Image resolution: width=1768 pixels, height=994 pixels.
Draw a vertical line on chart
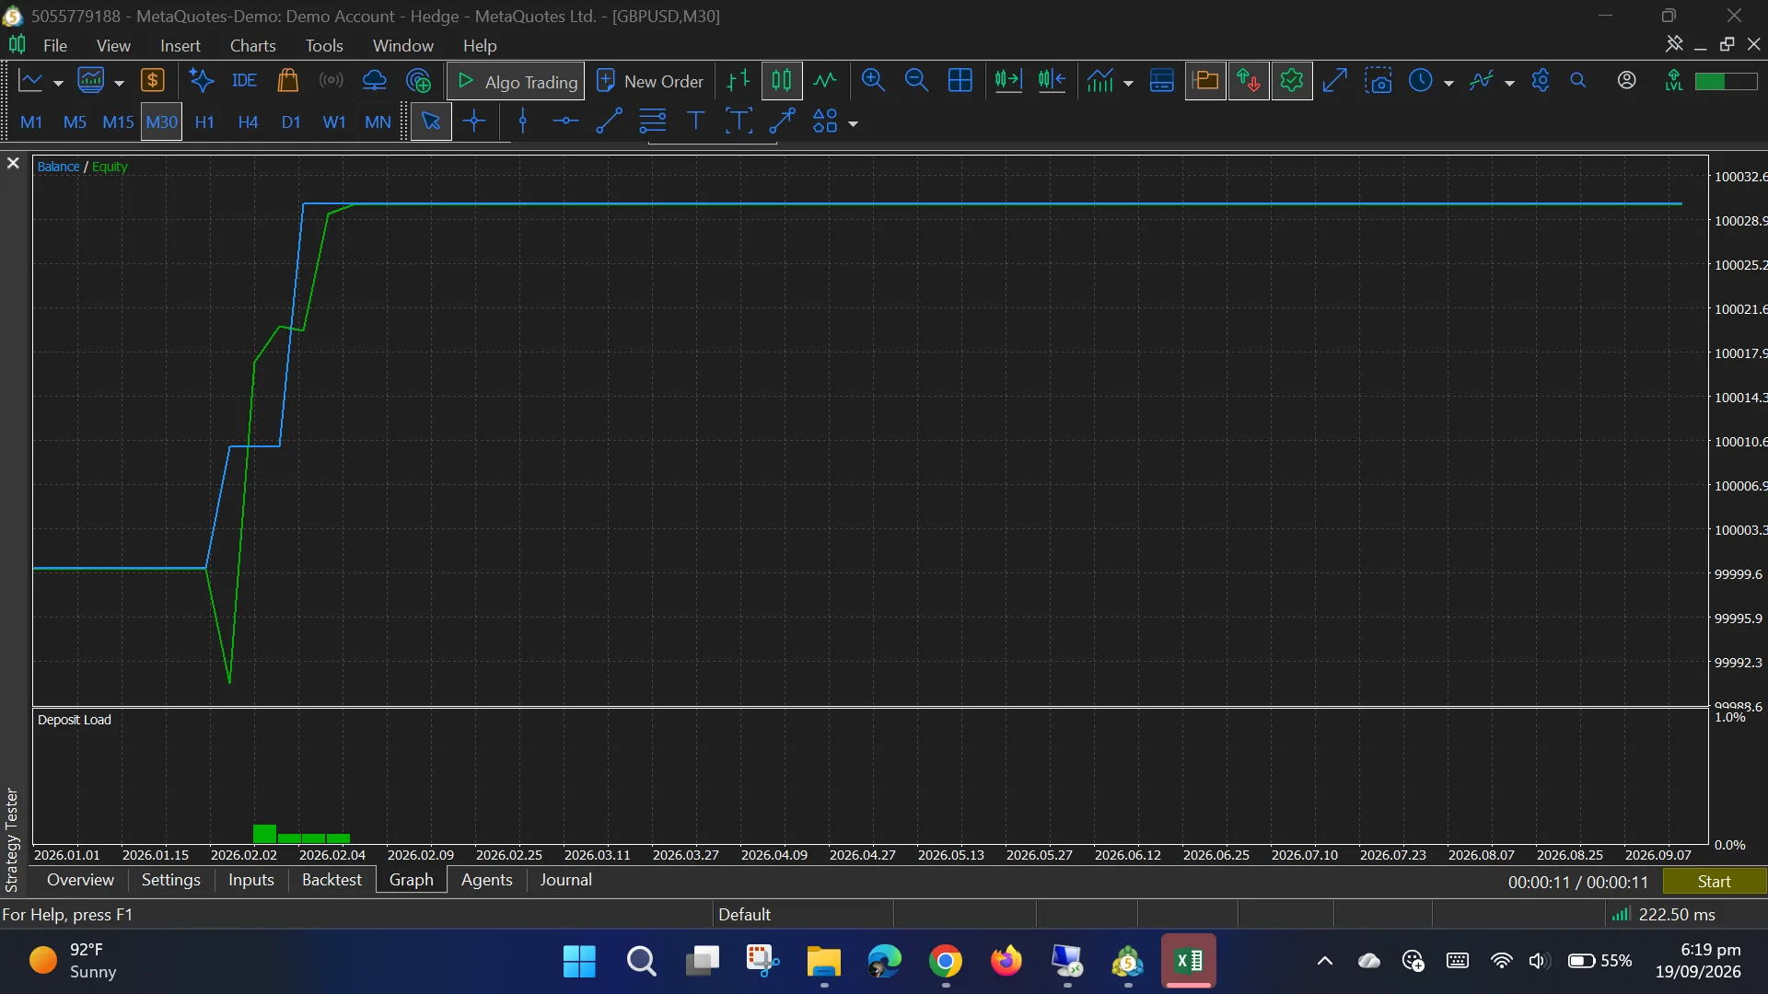tap(523, 121)
